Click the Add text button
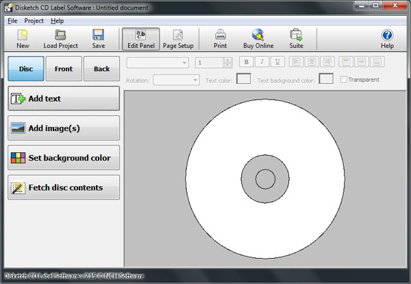The image size is (411, 284). [64, 98]
